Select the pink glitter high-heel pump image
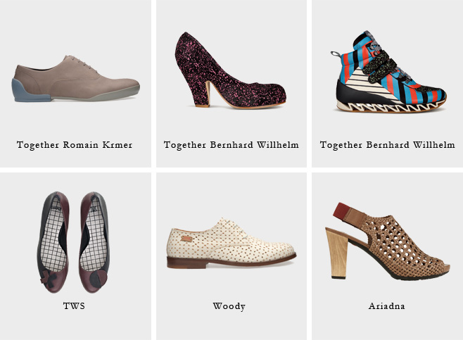The width and height of the screenshot is (463, 340). tap(230, 70)
